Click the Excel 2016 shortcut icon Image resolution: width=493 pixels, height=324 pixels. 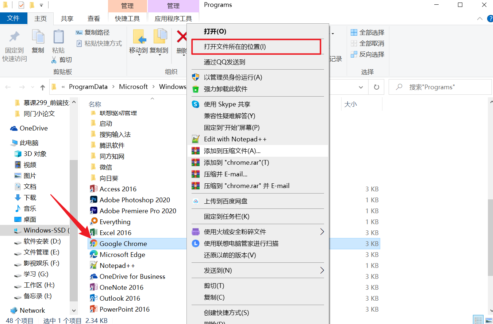tap(94, 233)
